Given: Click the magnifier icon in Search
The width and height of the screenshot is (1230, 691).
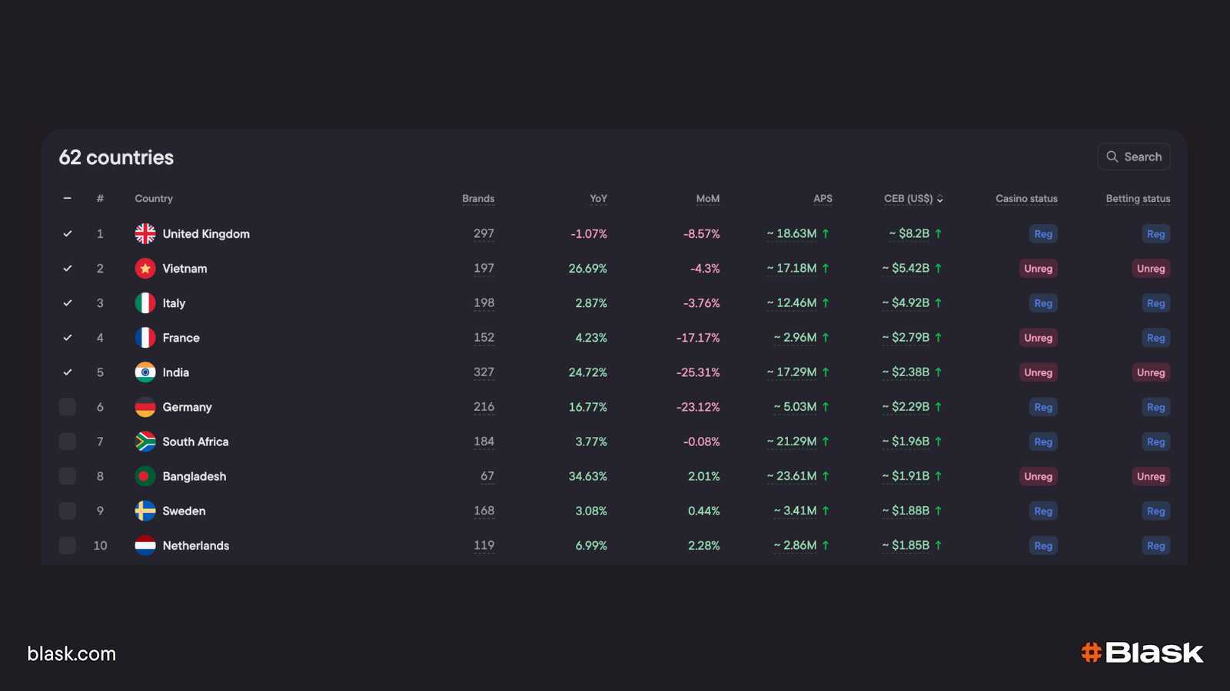Looking at the screenshot, I should 1112,157.
